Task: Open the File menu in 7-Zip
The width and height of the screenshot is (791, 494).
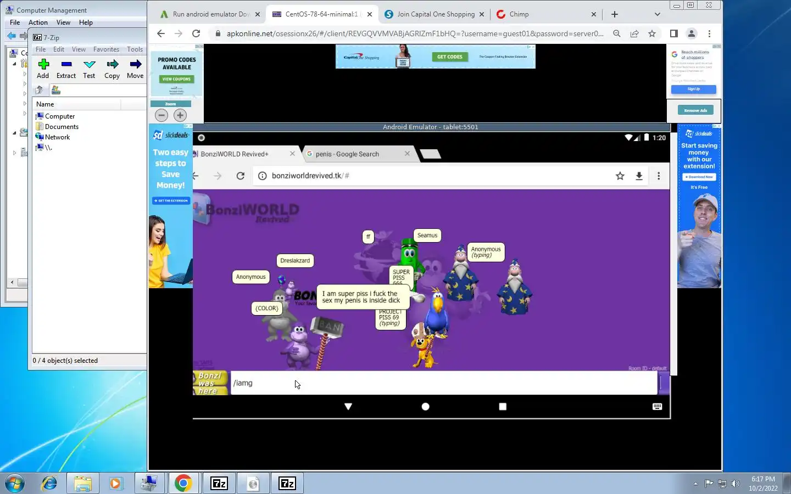Action: pyautogui.click(x=41, y=49)
